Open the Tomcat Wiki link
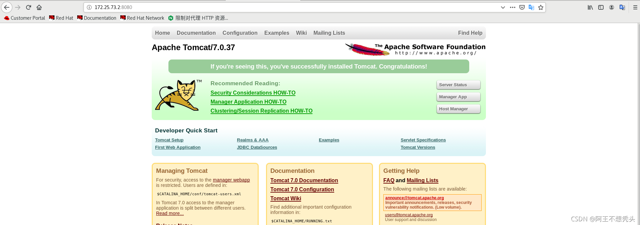This screenshot has width=640, height=225. 286,199
